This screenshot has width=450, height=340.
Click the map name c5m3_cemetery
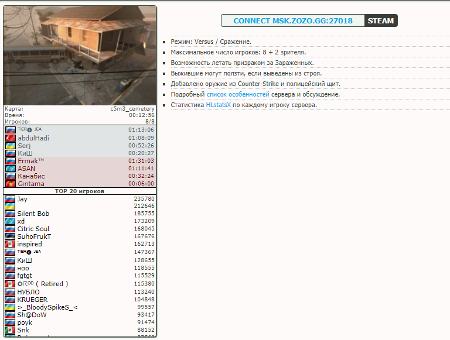click(132, 109)
